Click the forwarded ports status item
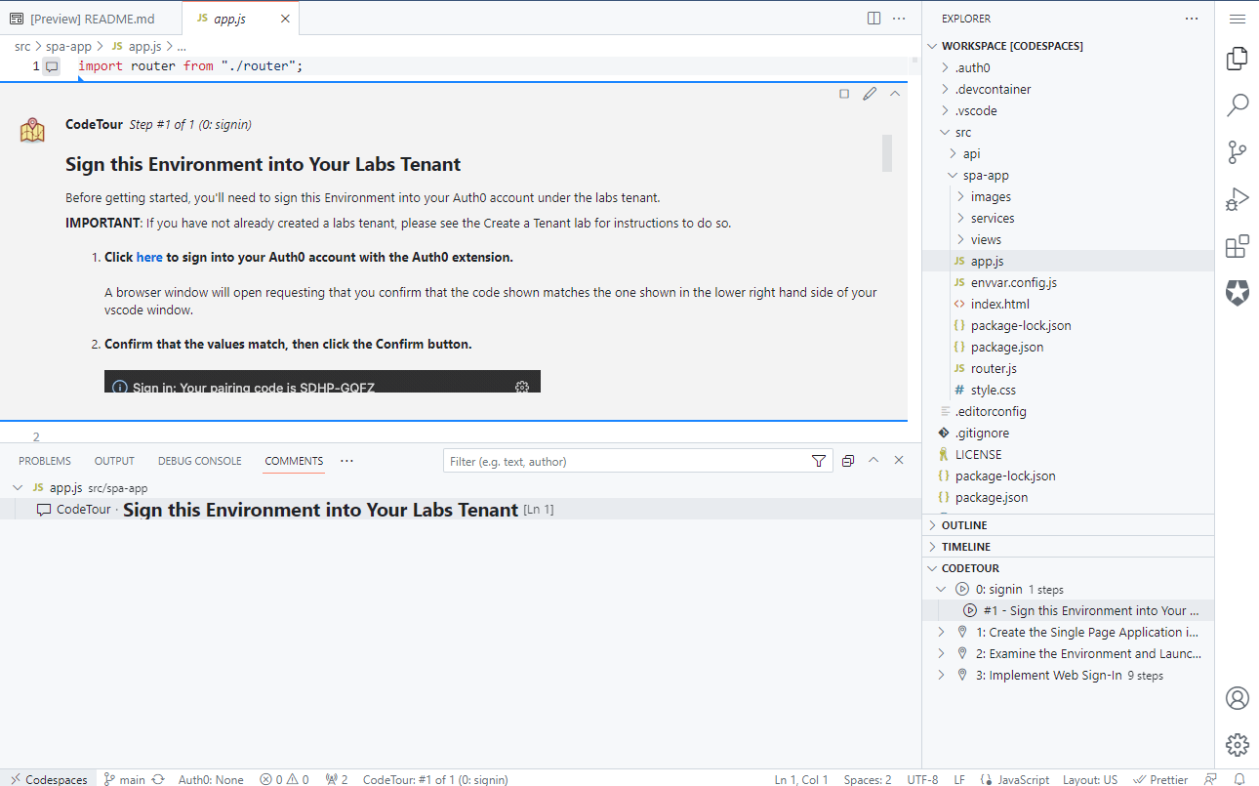This screenshot has height=786, width=1259. coord(337,779)
